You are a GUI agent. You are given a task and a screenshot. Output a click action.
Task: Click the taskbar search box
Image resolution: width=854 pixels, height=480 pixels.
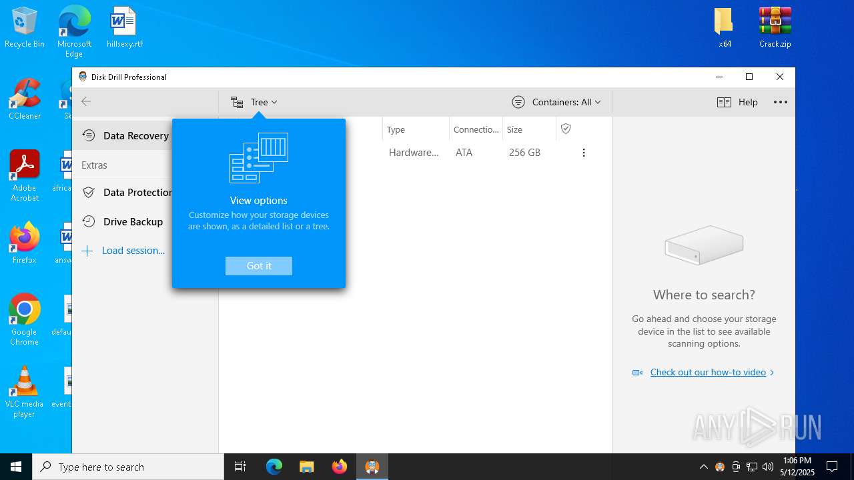pos(128,467)
